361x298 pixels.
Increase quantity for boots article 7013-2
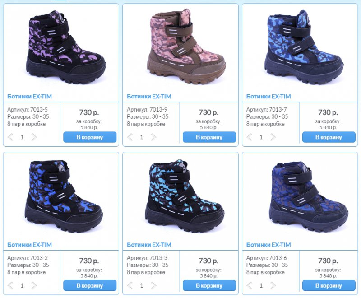[x=34, y=285]
